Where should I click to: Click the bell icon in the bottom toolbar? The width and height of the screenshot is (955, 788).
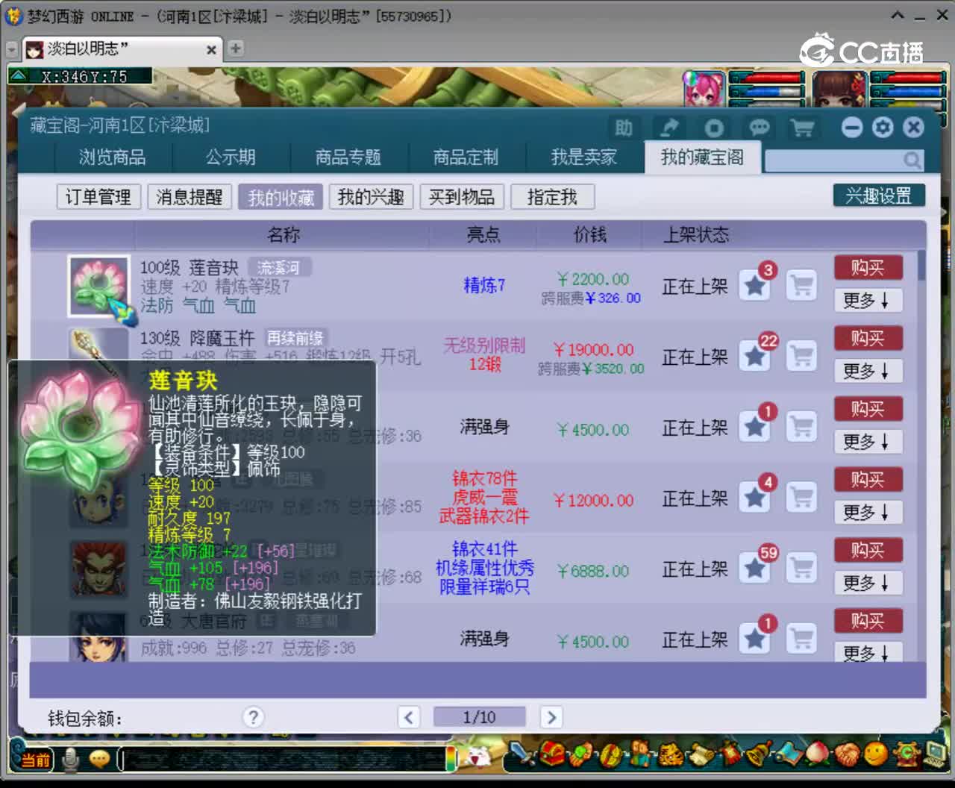pyautogui.click(x=760, y=753)
